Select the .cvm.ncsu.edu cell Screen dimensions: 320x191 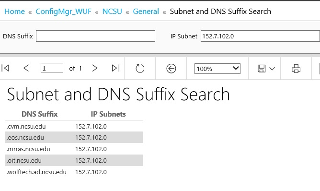[26, 126]
